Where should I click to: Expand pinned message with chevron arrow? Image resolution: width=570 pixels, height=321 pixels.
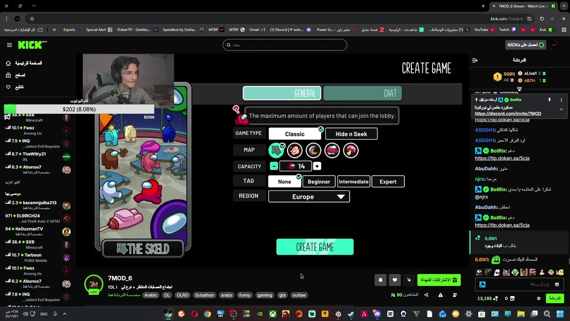click(x=561, y=109)
